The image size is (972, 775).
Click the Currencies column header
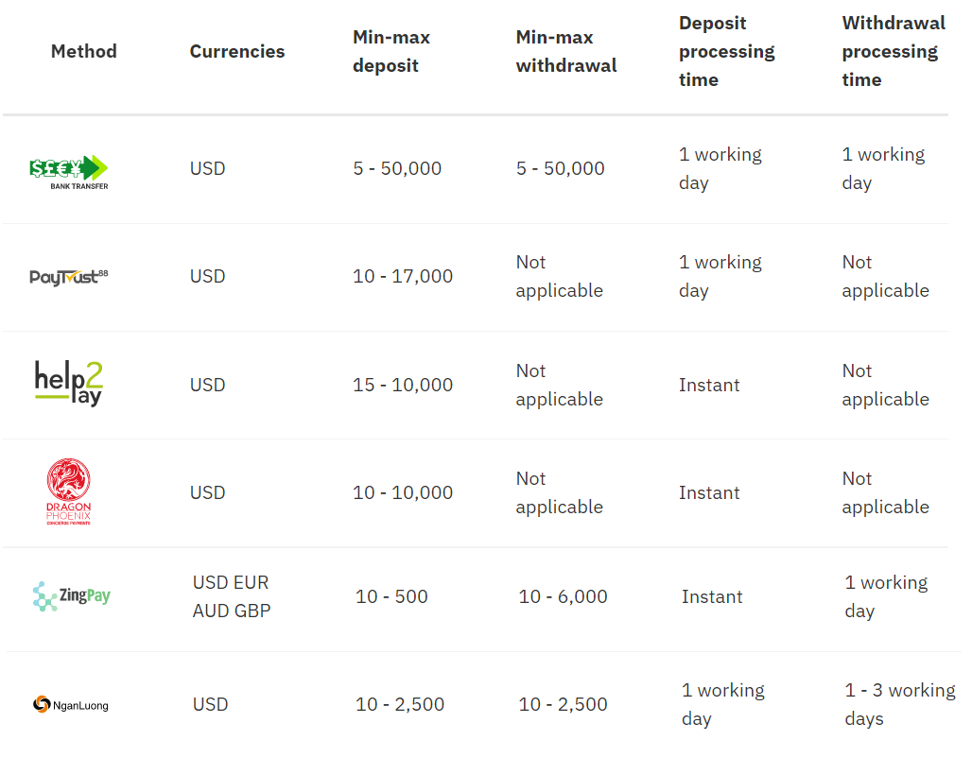click(237, 51)
